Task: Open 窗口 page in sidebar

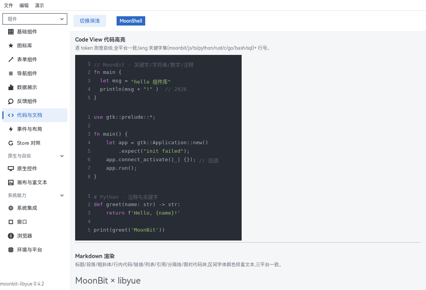Action: pos(35,222)
